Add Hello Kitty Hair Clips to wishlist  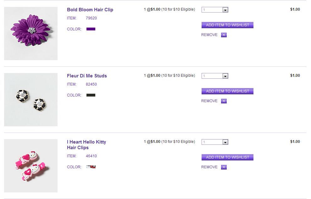click(227, 157)
